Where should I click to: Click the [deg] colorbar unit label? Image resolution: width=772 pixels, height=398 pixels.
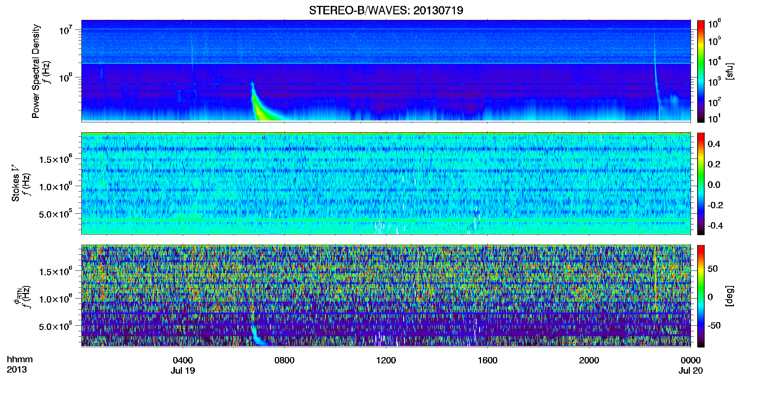pyautogui.click(x=730, y=296)
